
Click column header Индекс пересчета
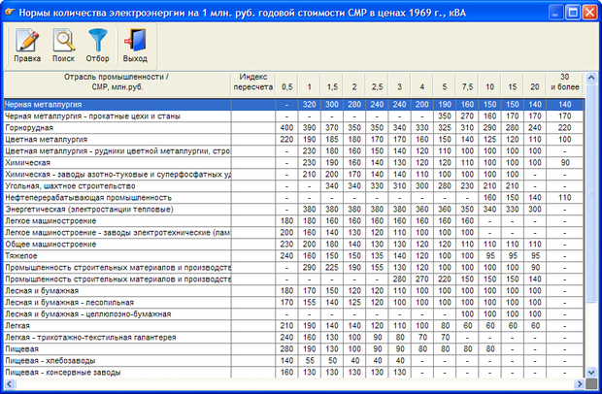click(x=253, y=82)
